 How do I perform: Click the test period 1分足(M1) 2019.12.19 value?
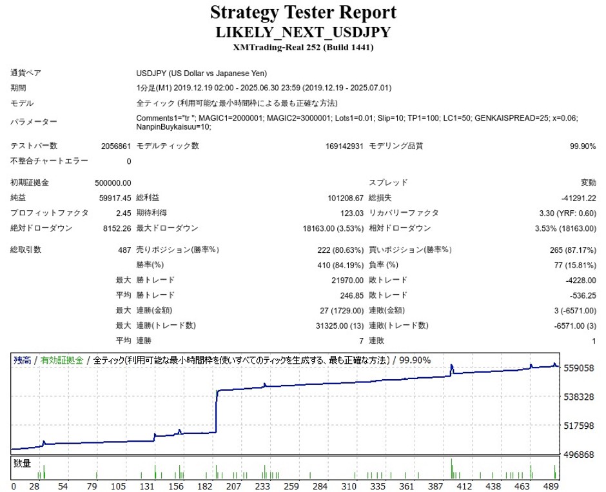click(x=264, y=88)
